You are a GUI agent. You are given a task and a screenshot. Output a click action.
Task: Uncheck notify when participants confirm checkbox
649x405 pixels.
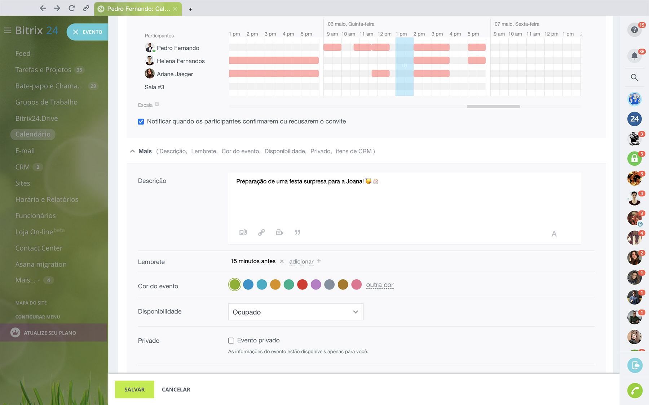tap(141, 122)
